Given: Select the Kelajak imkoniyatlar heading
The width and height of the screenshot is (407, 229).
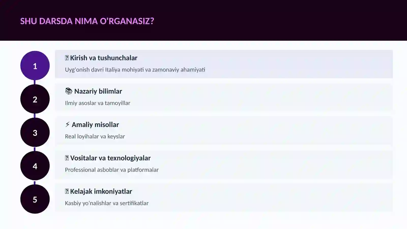Looking at the screenshot, I should point(101,191).
